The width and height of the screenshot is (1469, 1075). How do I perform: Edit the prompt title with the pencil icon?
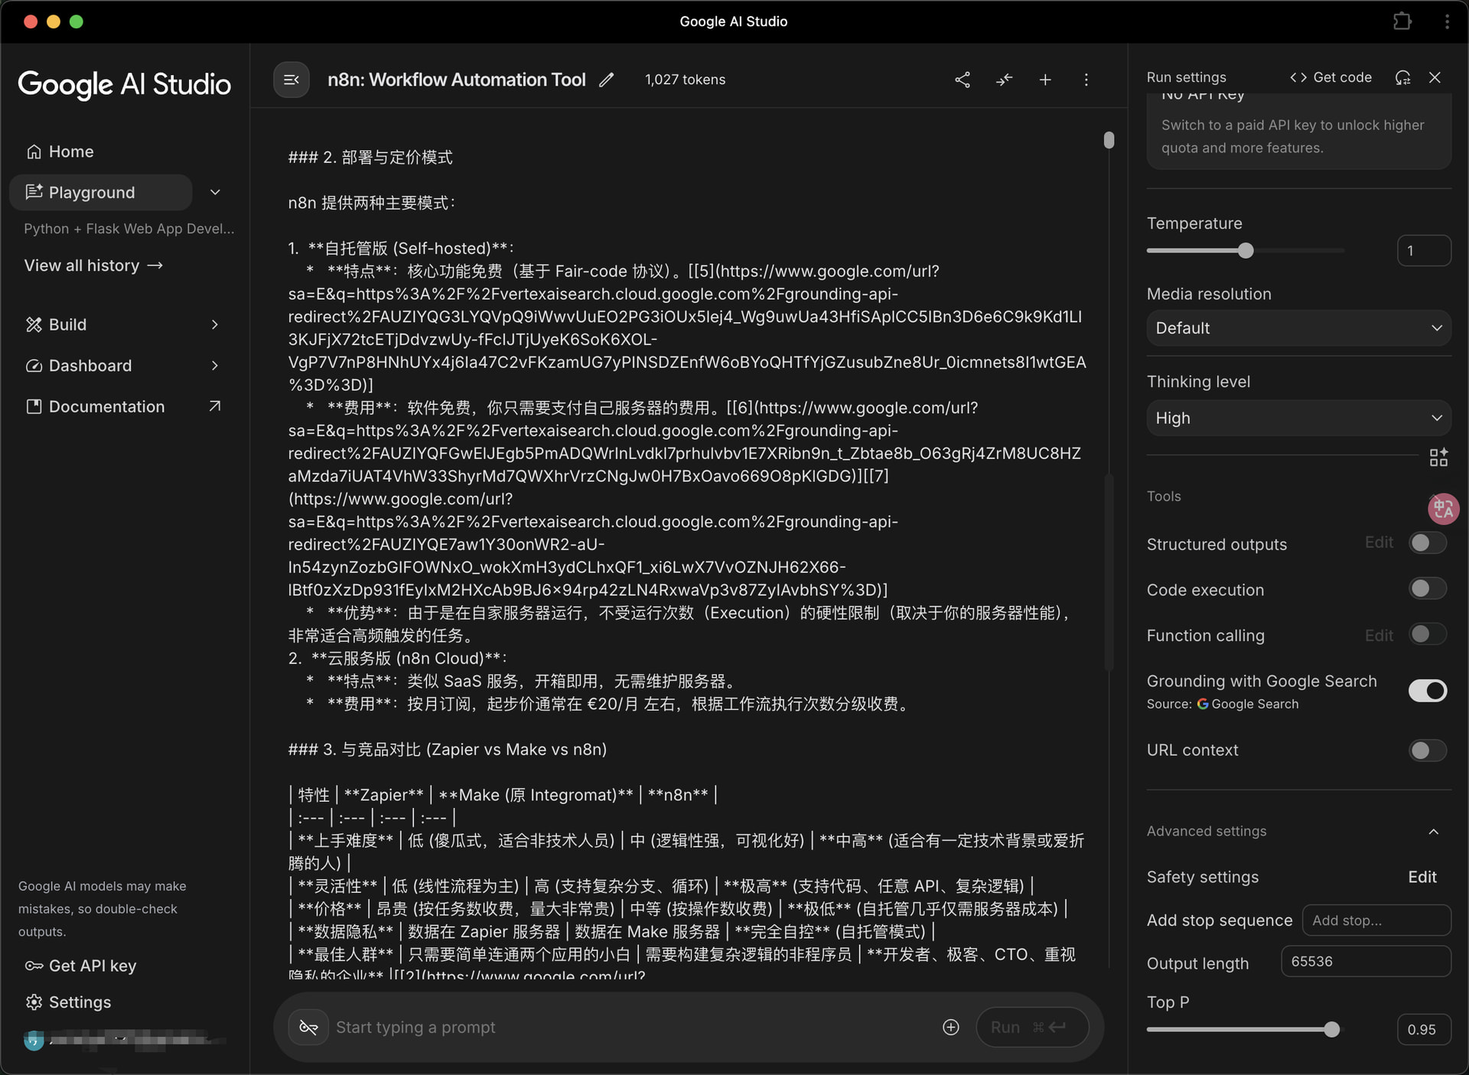[x=607, y=80]
